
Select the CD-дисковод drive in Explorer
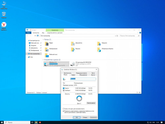tap(81, 64)
